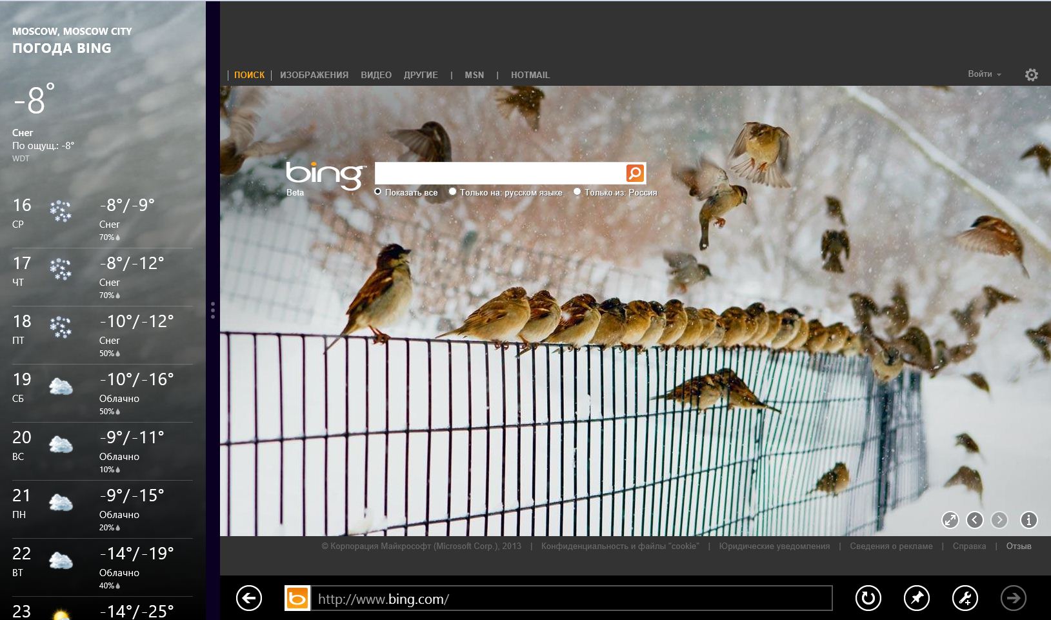Click 'MOSCOW, MOSCOW CITY' location text
1051x620 pixels.
pos(72,31)
